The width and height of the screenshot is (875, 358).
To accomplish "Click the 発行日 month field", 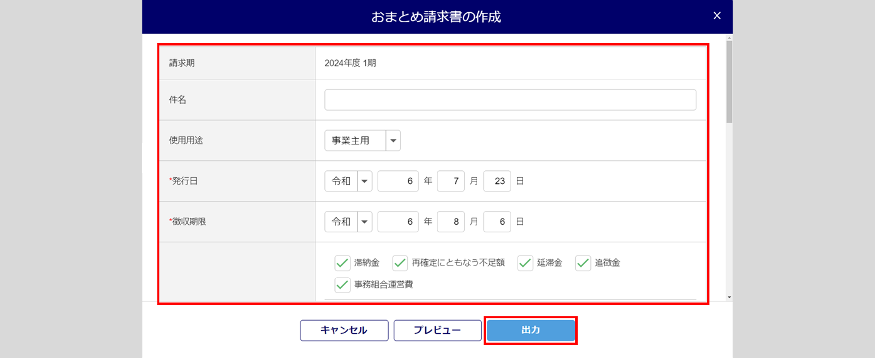I will click(450, 181).
